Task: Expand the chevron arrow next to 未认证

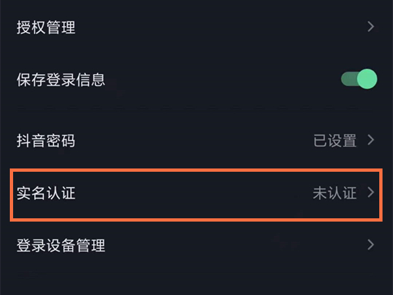Action: (x=371, y=193)
